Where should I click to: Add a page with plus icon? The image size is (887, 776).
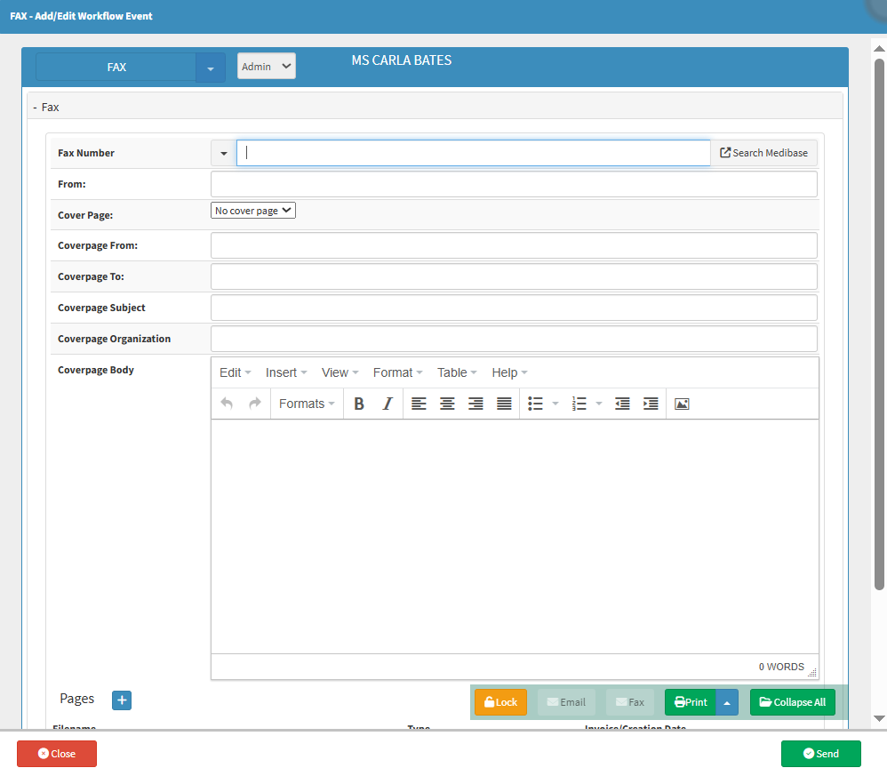(x=122, y=700)
